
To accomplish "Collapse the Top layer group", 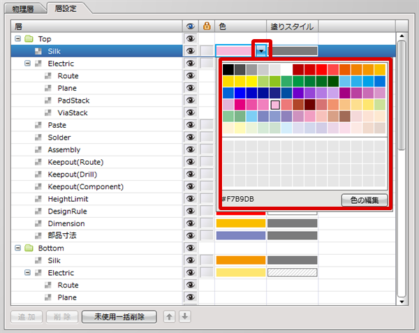I will tap(17, 39).
